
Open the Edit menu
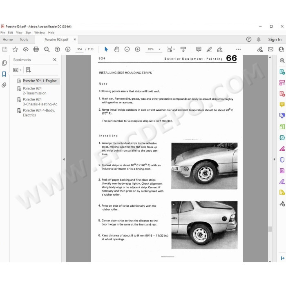[10, 32]
